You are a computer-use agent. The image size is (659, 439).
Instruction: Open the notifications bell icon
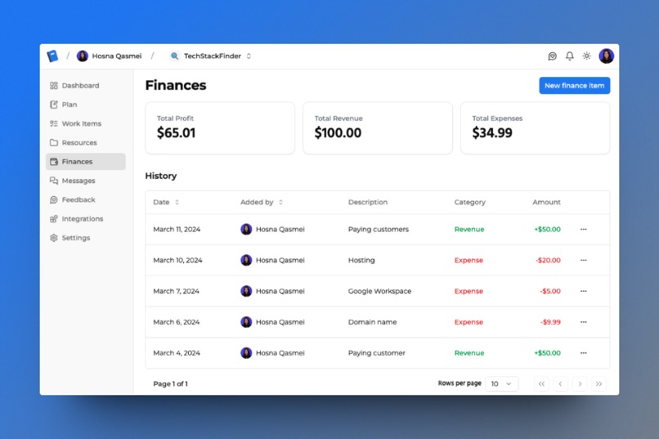click(x=570, y=56)
